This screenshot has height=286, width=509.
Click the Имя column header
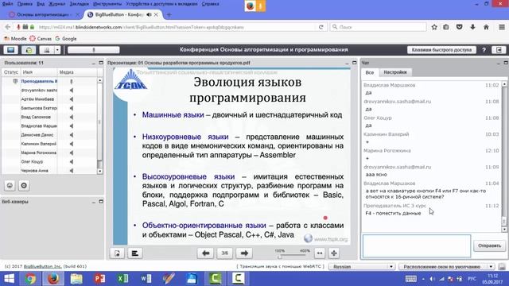pos(39,72)
